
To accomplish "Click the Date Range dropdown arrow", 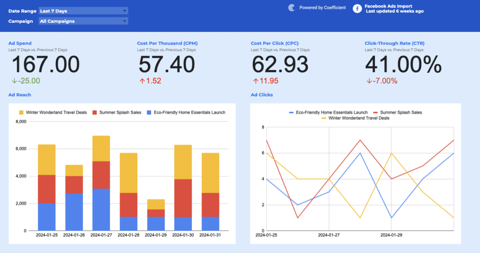I will (125, 11).
